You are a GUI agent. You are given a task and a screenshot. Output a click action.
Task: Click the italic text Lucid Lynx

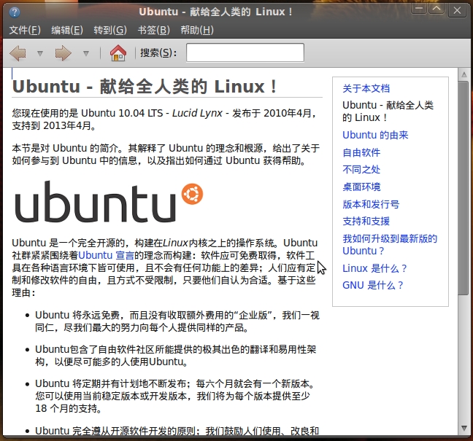pyautogui.click(x=197, y=113)
